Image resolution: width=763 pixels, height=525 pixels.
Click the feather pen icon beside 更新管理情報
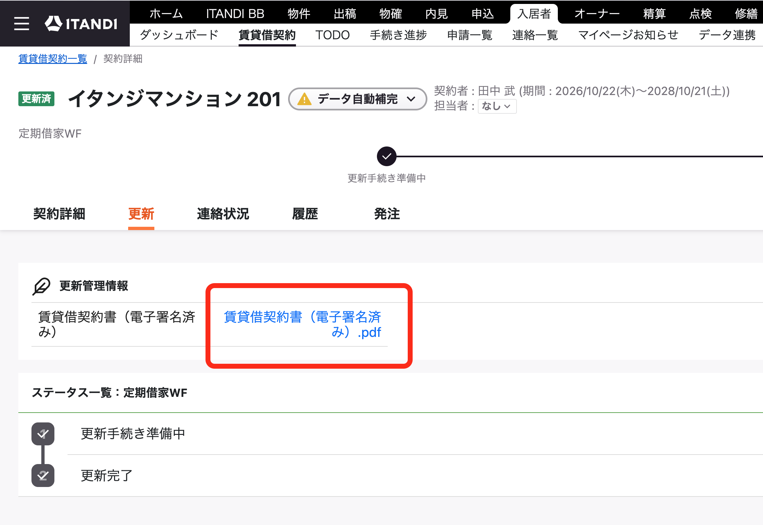41,286
